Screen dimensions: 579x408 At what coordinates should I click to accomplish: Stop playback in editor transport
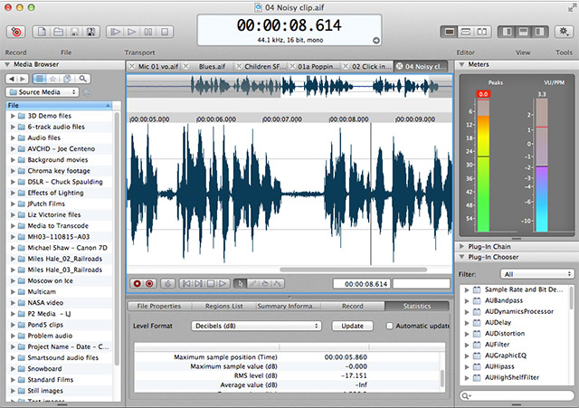click(x=211, y=283)
